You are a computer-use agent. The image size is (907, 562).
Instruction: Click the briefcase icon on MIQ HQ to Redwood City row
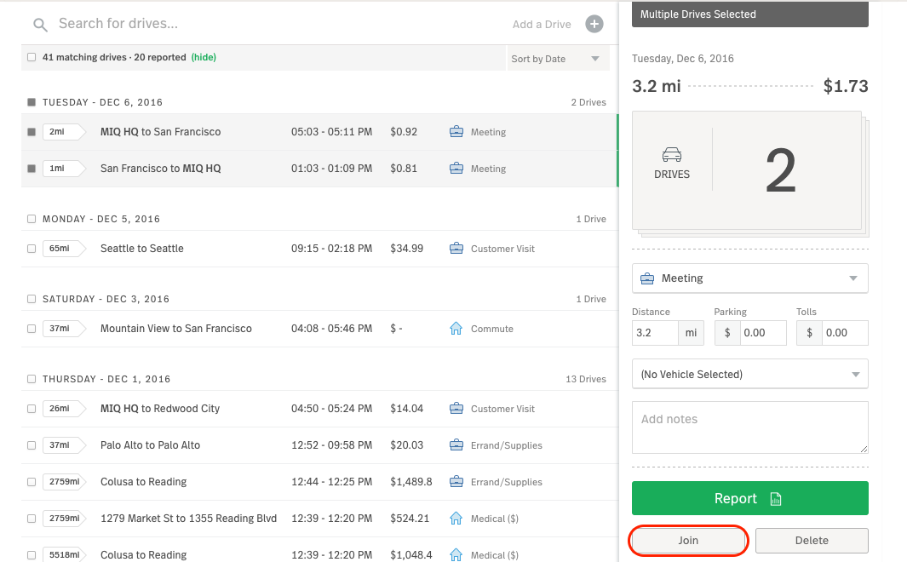[x=456, y=408]
